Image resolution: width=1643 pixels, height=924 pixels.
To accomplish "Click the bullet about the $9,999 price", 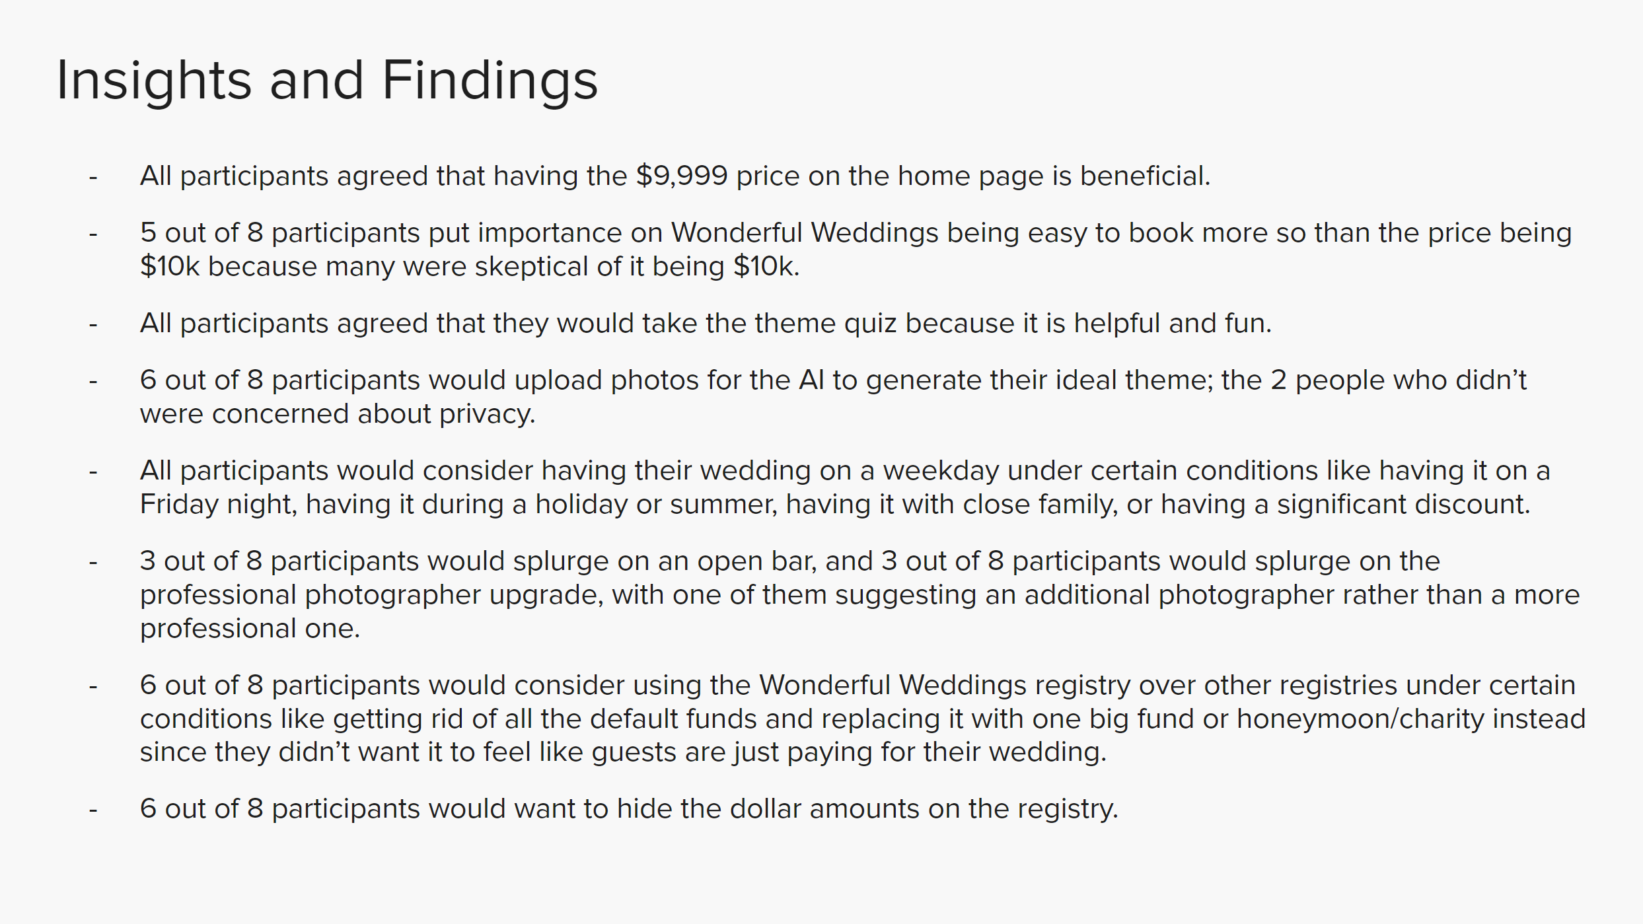I will 675,176.
